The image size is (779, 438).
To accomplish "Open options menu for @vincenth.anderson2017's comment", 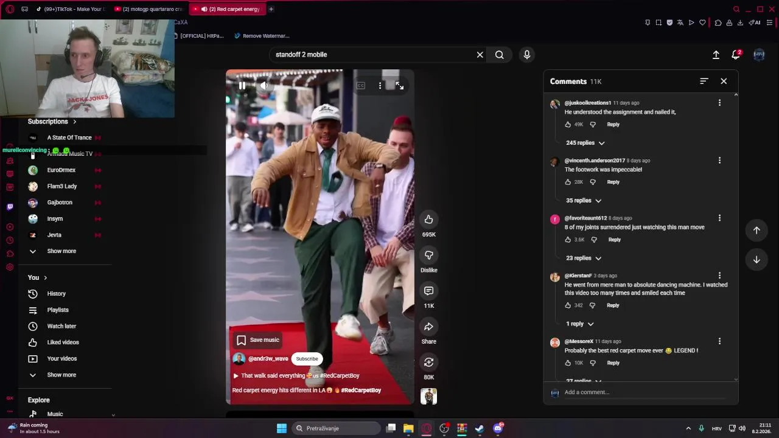I will [719, 160].
